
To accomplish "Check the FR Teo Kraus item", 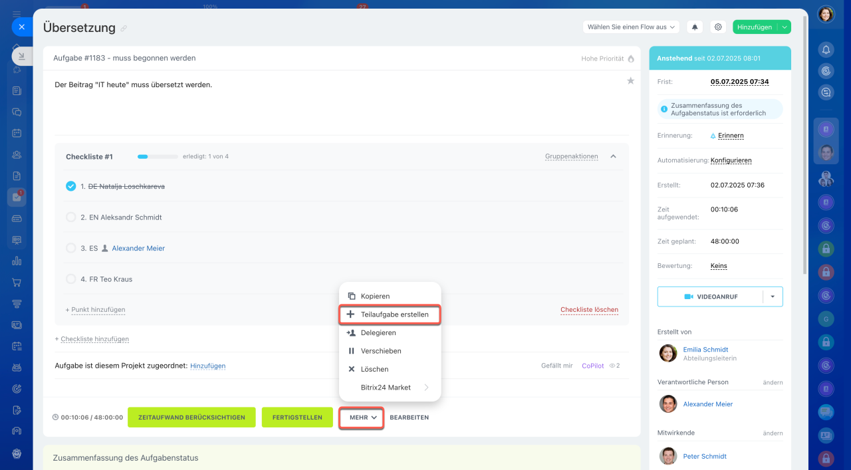I will coord(71,279).
